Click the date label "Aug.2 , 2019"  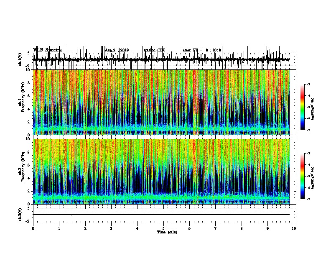[x=117, y=50]
